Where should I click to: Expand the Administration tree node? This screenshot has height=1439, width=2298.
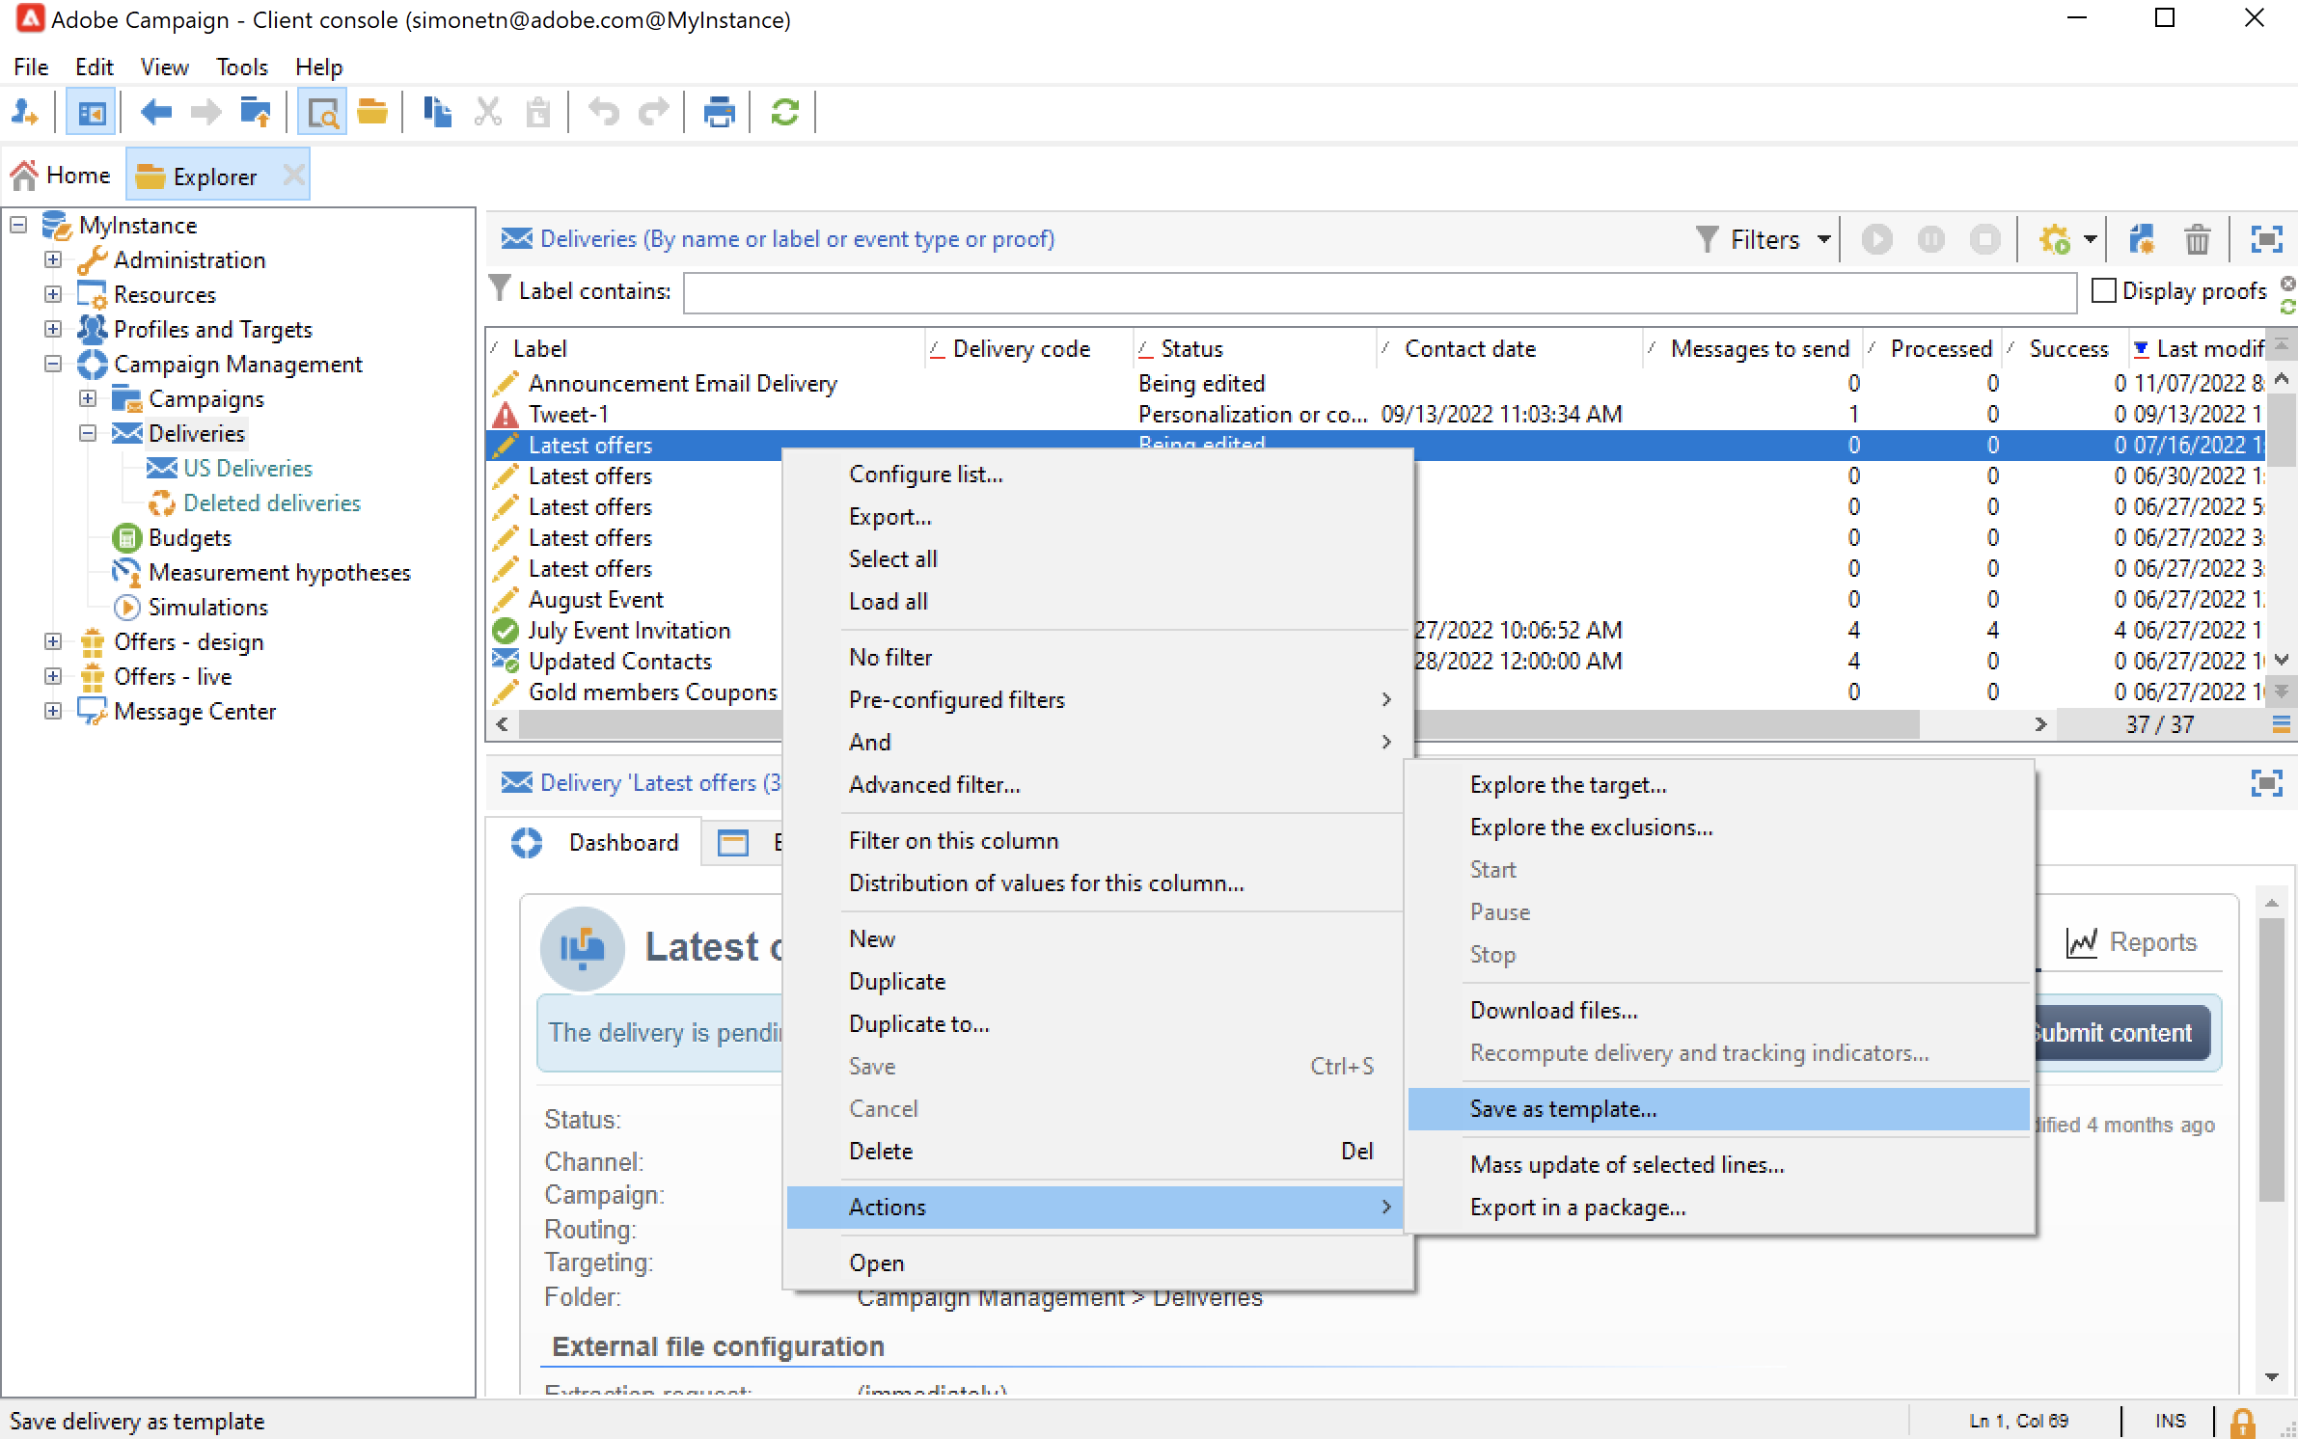click(53, 259)
